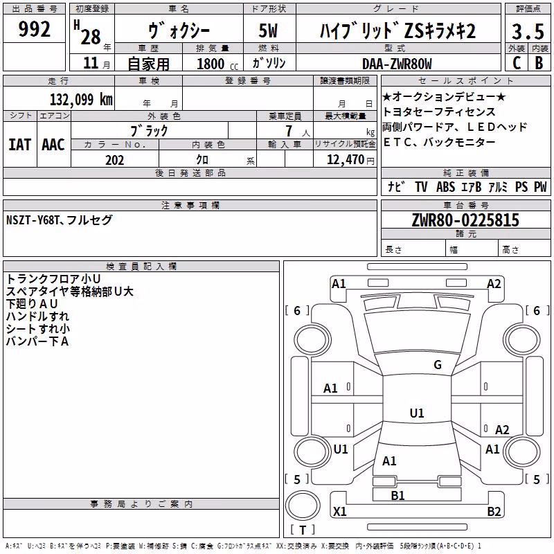Select exterior color ブラック
The width and height of the screenshot is (554, 554).
pyautogui.click(x=150, y=131)
